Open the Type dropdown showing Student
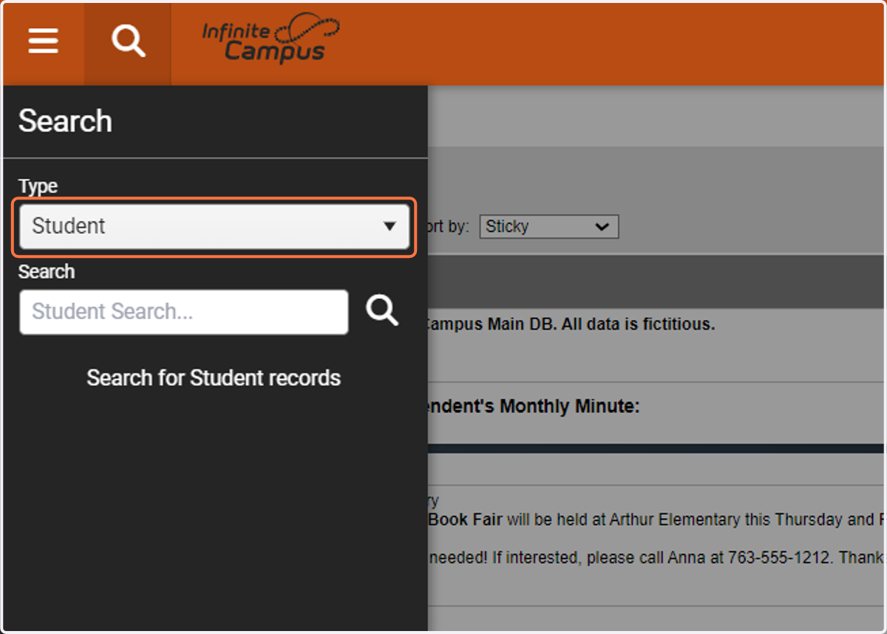 [x=214, y=226]
